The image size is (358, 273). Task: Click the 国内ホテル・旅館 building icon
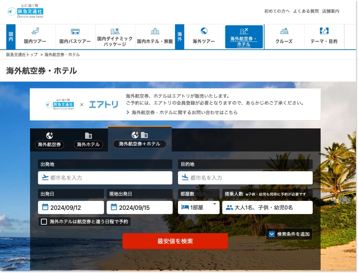coord(155,31)
